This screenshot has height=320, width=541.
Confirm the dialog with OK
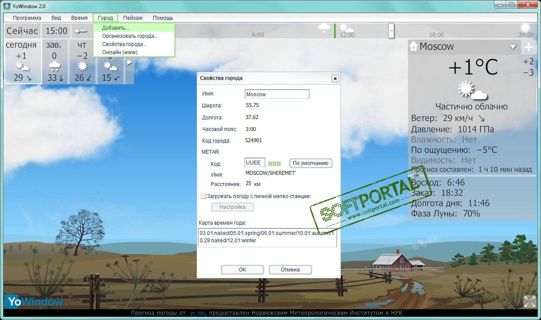click(242, 270)
